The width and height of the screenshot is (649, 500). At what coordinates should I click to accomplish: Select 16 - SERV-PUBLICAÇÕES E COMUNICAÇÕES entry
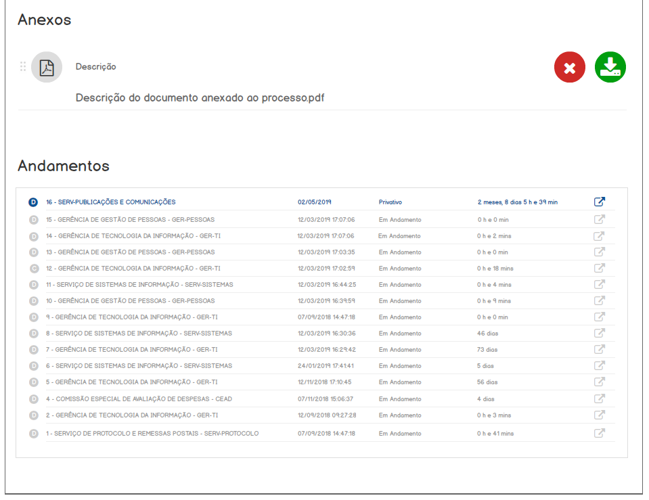tap(110, 202)
